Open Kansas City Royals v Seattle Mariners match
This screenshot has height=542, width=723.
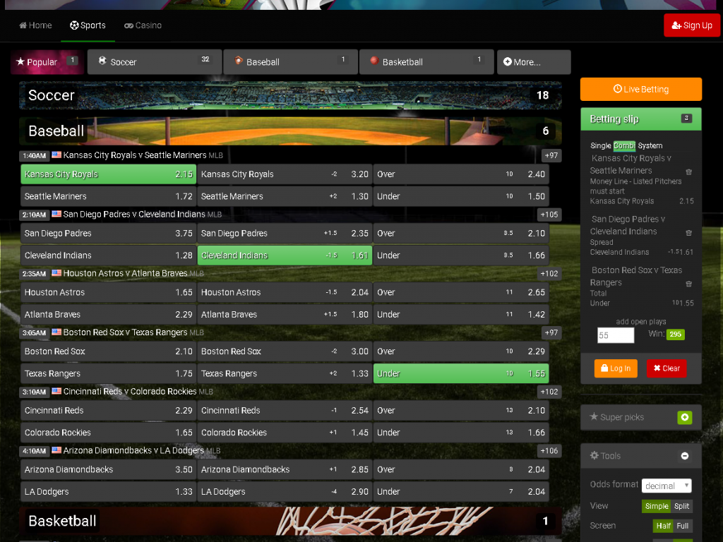click(x=135, y=155)
